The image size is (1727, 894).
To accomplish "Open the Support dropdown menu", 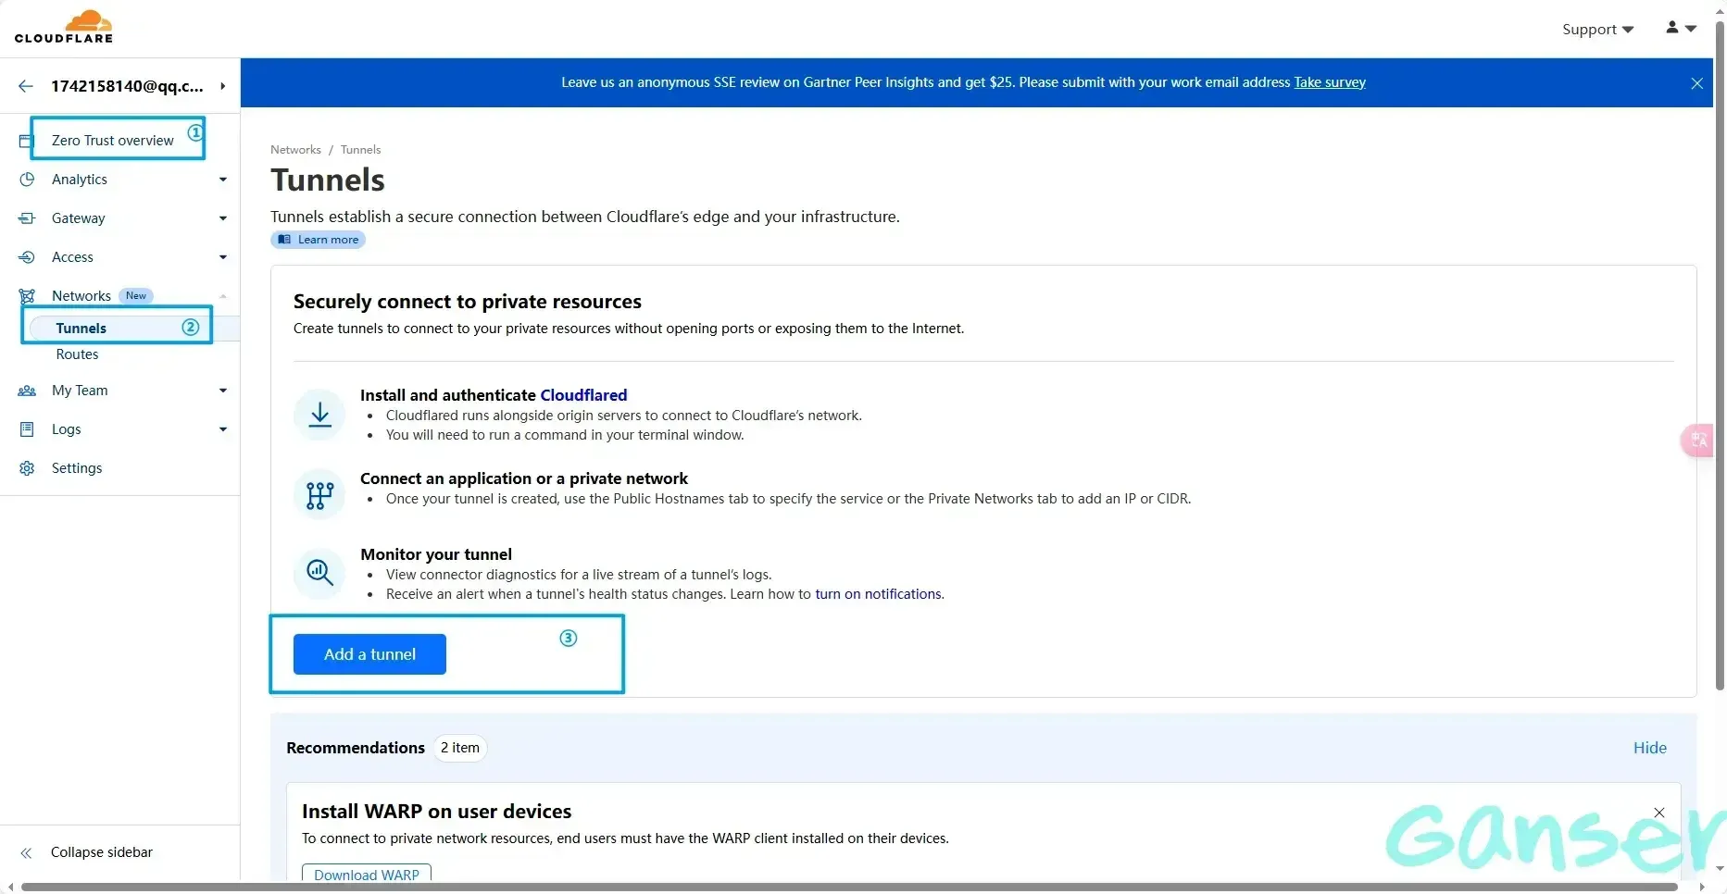I will click(1597, 30).
